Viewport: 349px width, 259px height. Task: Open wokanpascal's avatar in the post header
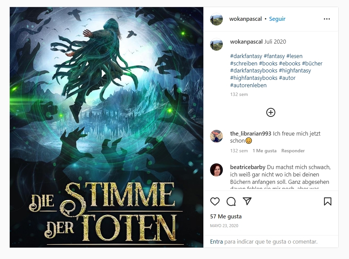pyautogui.click(x=216, y=19)
